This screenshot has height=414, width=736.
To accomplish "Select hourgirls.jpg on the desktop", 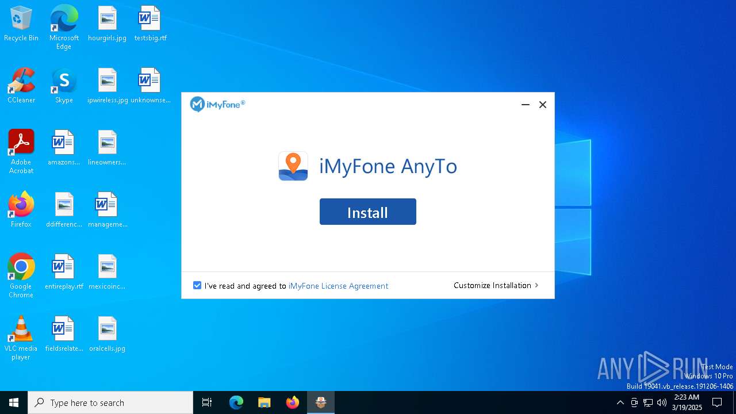I will [x=107, y=24].
